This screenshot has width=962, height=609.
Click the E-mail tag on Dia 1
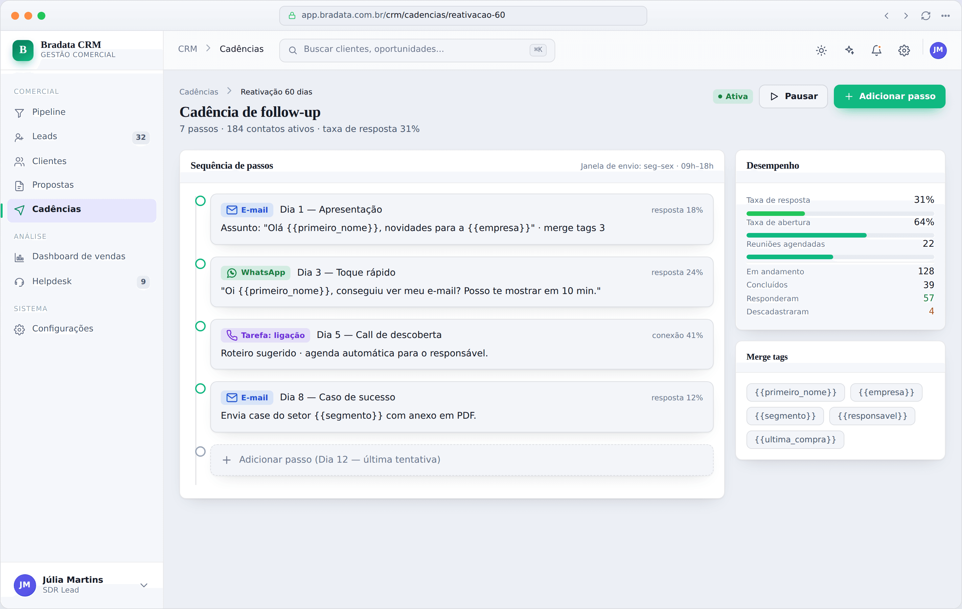click(x=247, y=210)
